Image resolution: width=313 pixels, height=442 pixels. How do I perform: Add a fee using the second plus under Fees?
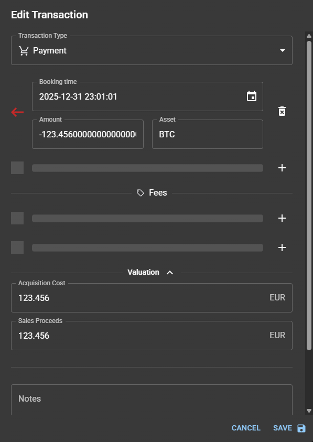[282, 247]
